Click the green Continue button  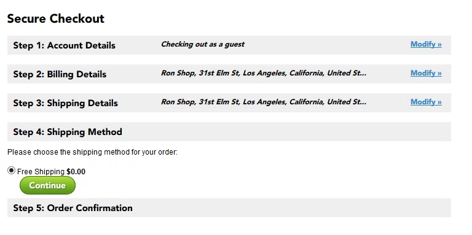pyautogui.click(x=47, y=185)
